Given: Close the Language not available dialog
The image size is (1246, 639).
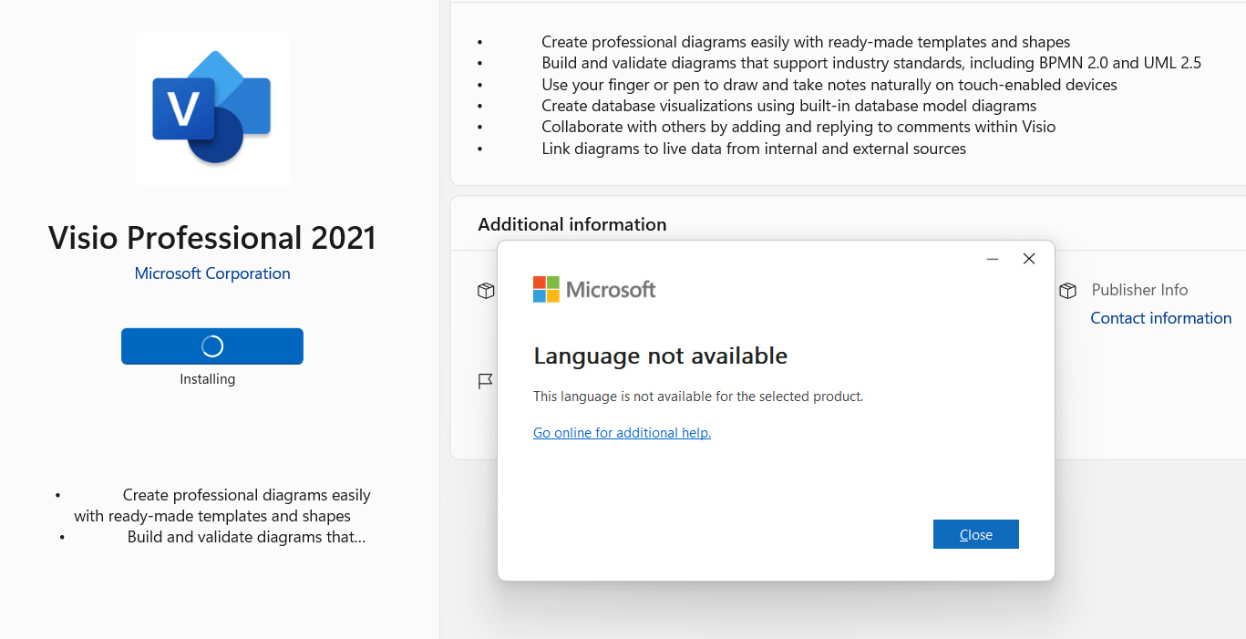Looking at the screenshot, I should (976, 534).
